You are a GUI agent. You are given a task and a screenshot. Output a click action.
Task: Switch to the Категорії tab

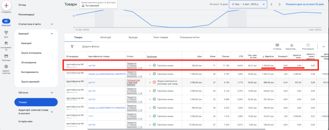[x=105, y=37]
